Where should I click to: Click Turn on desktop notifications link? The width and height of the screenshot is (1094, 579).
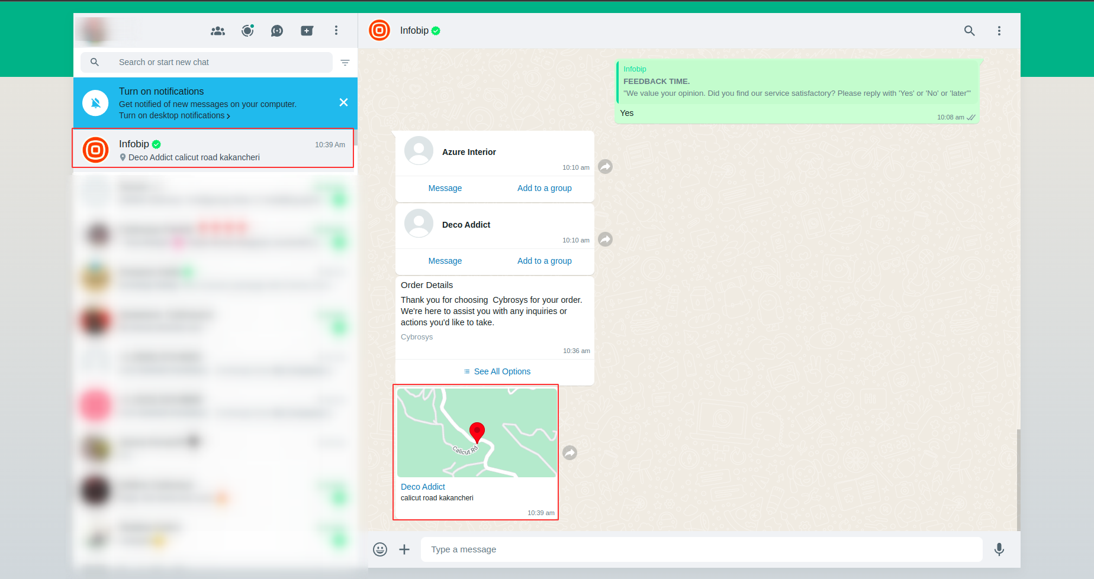click(175, 115)
